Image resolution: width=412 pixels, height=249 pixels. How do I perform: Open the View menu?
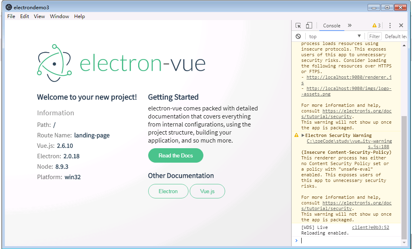(x=39, y=16)
